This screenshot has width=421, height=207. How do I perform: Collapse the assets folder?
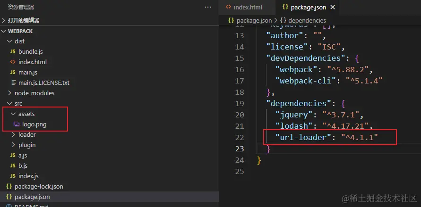pos(13,114)
